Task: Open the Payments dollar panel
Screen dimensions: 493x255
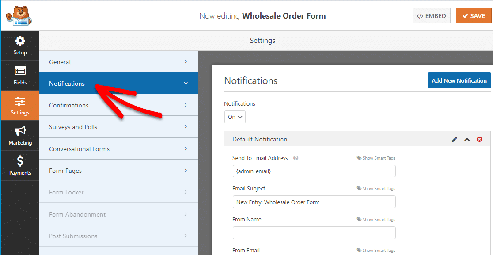Action: (x=20, y=166)
